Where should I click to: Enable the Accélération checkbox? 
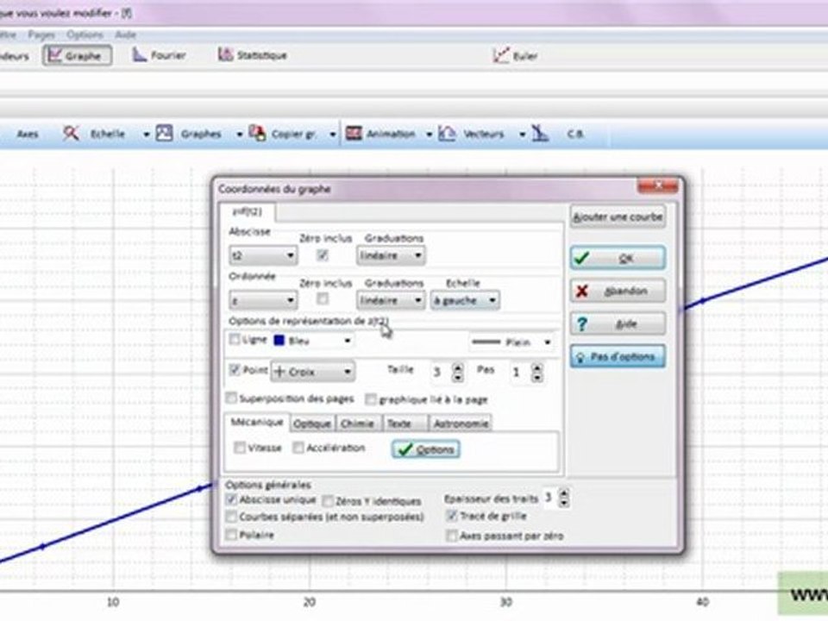[x=298, y=448]
